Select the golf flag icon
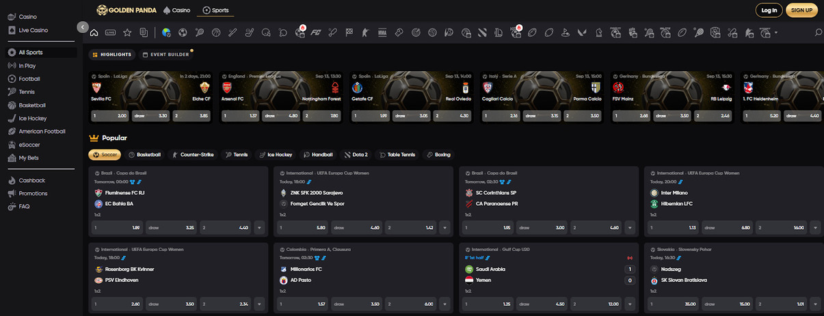Screen dimensions: 824x316 pyautogui.click(x=566, y=32)
